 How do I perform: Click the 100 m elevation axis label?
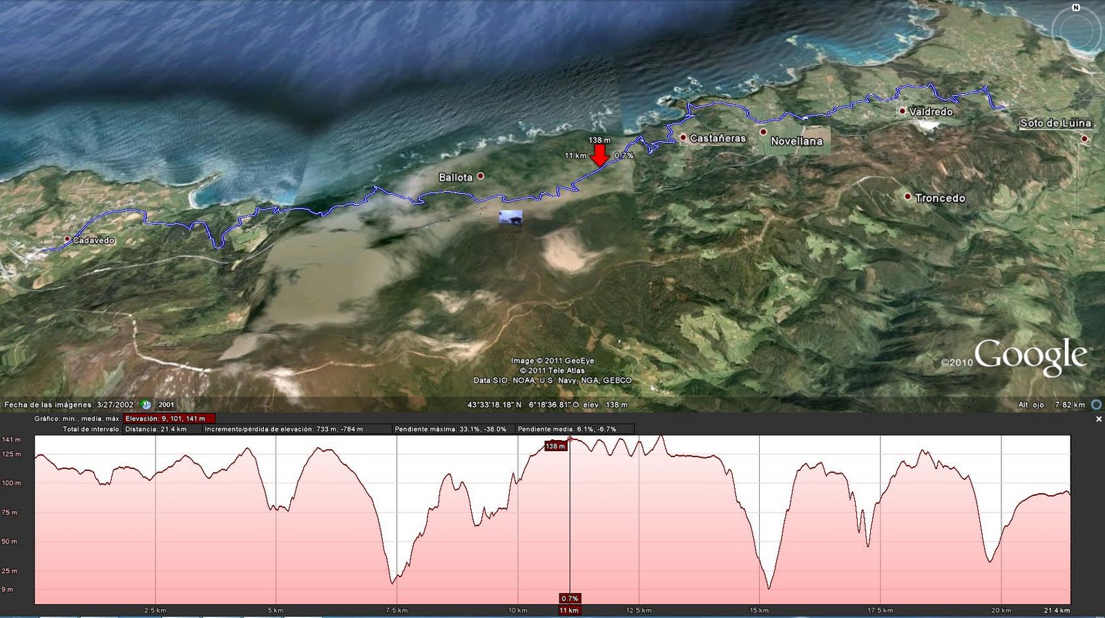tap(12, 483)
